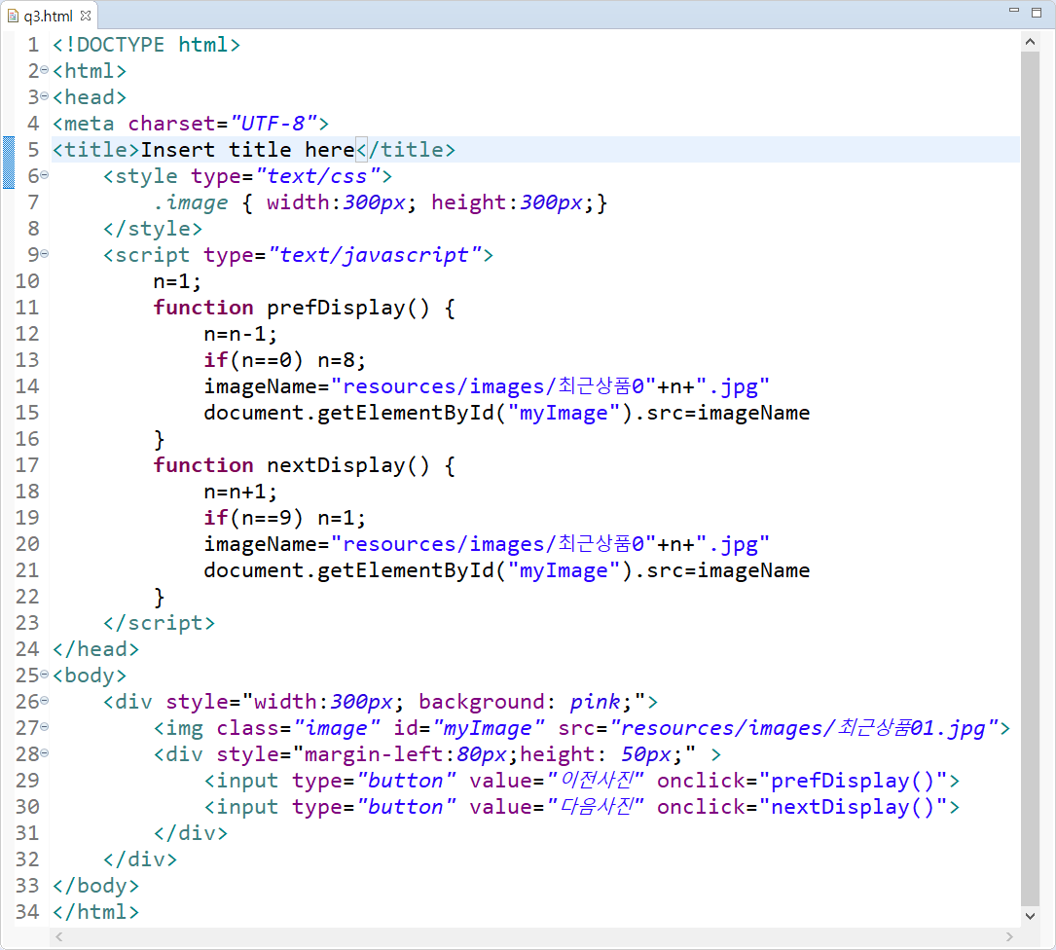Click the horizontal scrollbar right arrow
This screenshot has height=950, width=1056.
(x=1009, y=936)
